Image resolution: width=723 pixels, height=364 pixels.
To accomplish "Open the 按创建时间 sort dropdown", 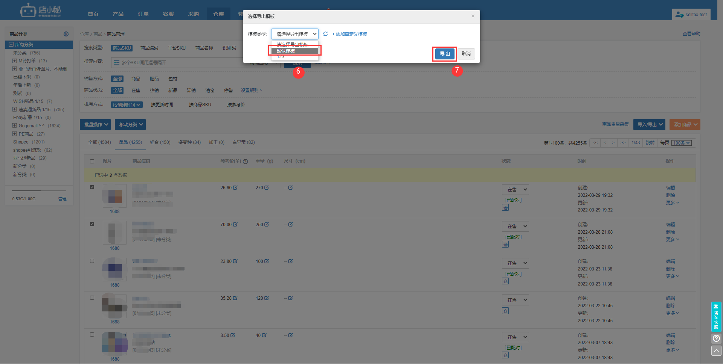I will tap(127, 105).
